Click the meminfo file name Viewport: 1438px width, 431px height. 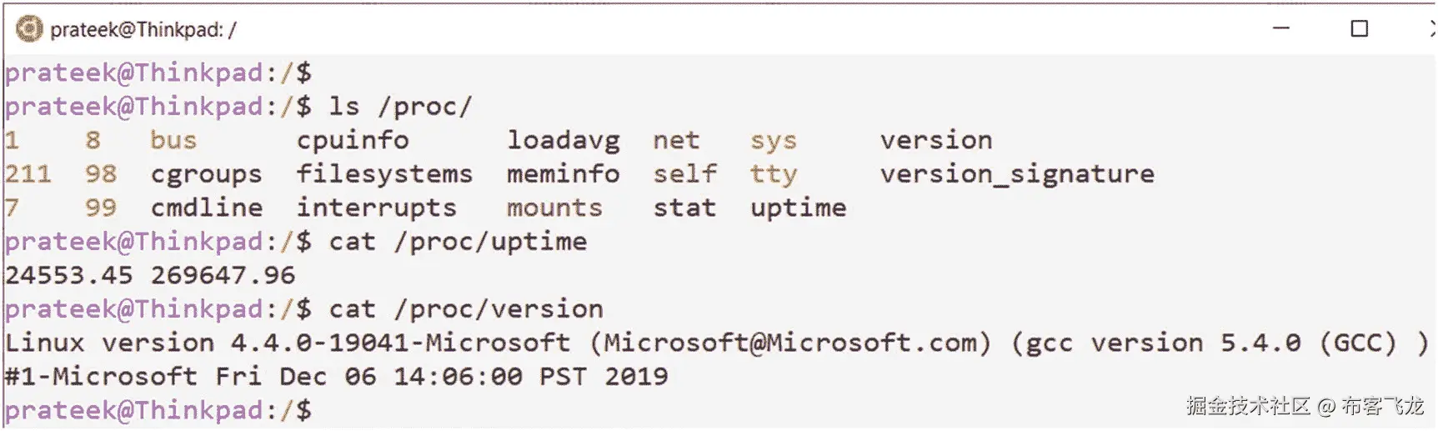pos(563,173)
